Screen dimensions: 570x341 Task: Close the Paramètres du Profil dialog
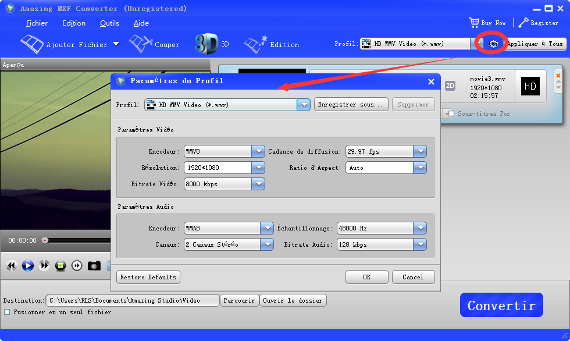pyautogui.click(x=431, y=81)
